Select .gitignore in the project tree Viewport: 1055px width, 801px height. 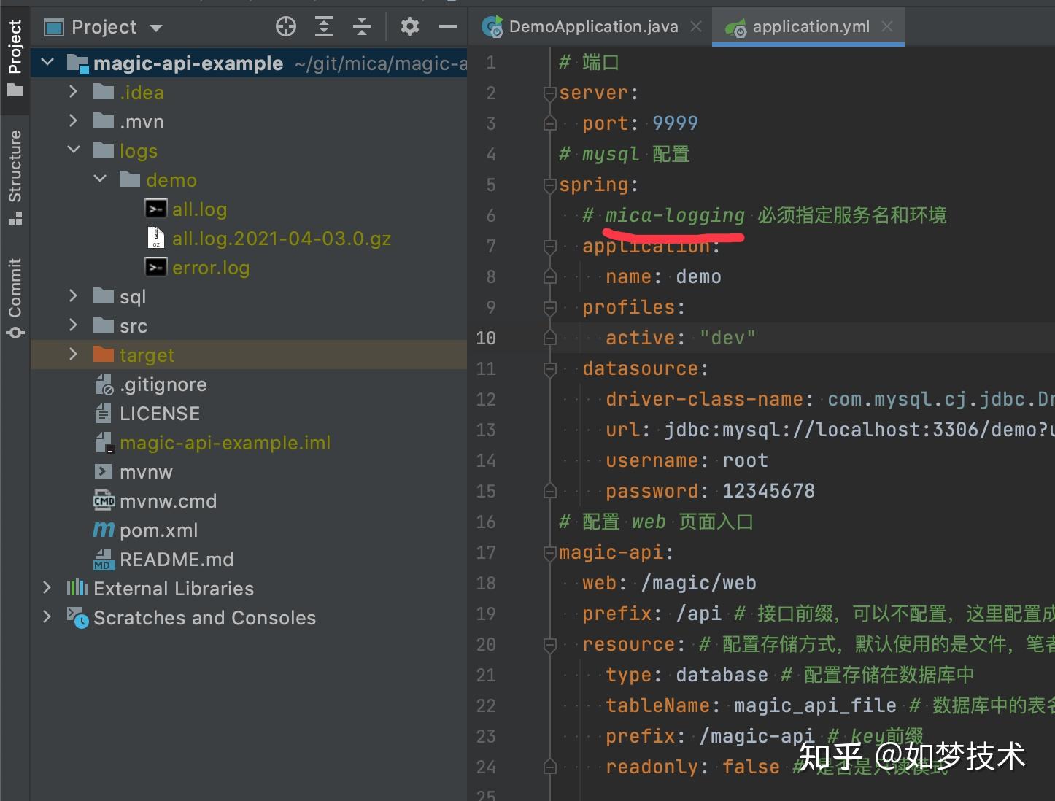tap(163, 384)
